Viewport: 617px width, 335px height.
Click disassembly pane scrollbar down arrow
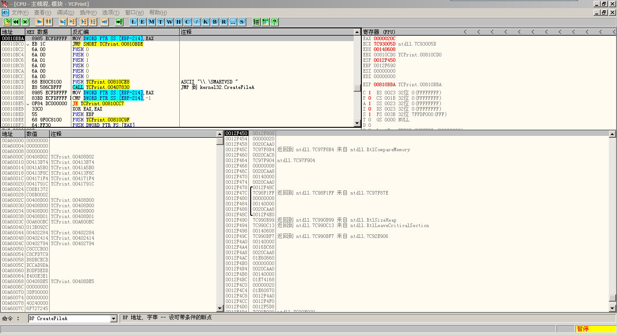(x=357, y=124)
